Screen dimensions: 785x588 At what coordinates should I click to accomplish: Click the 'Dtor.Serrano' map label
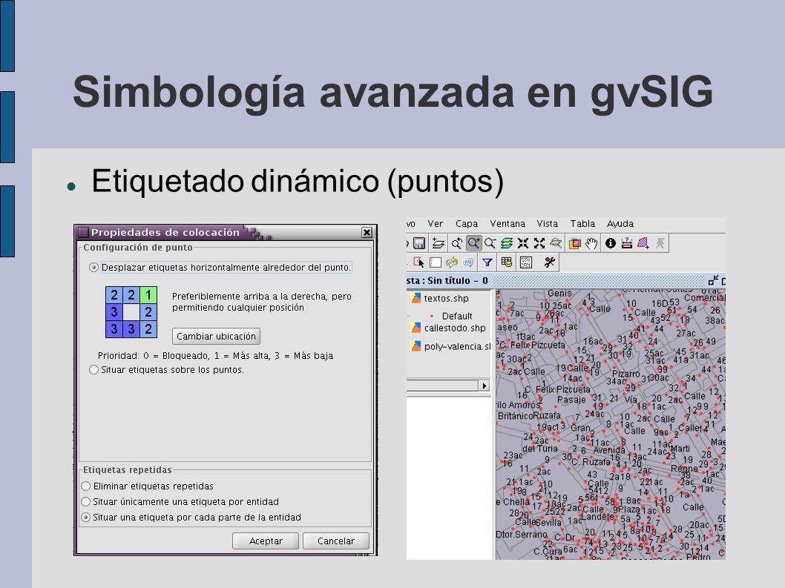tap(522, 534)
